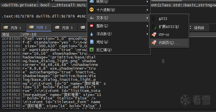216x112 pixels.
Task: Choose 地址(A) from the context menu
Action: point(119,42)
